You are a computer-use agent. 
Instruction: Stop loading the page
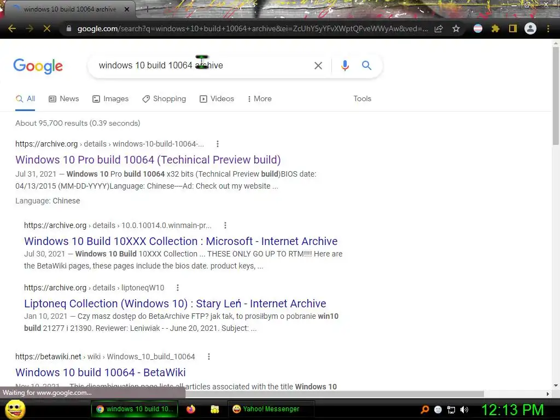click(47, 28)
